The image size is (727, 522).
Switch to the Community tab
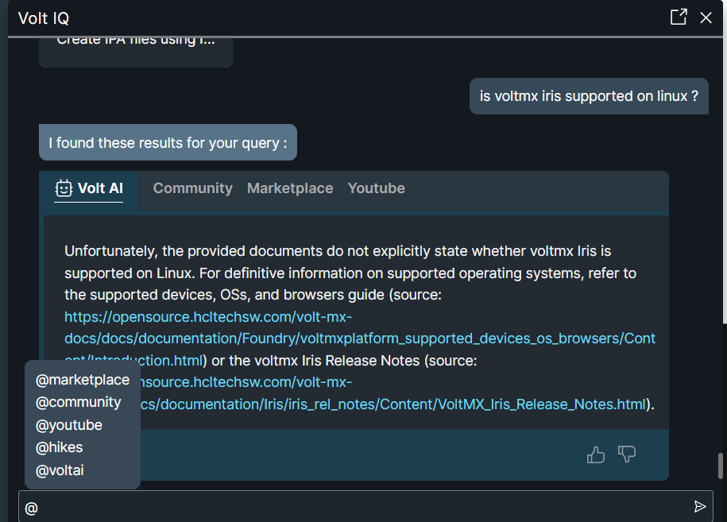click(192, 188)
